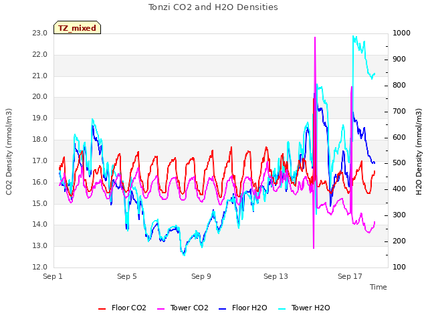
Task: Click the 600 right axis value
Action: [x=399, y=137]
